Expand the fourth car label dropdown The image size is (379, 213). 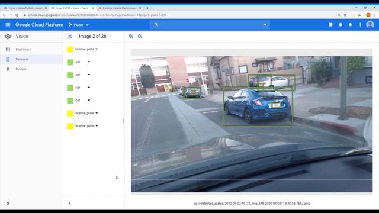pos(89,100)
